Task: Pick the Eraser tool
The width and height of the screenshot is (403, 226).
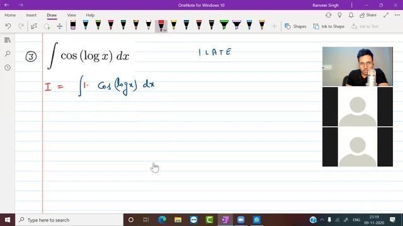Action: coord(73,25)
